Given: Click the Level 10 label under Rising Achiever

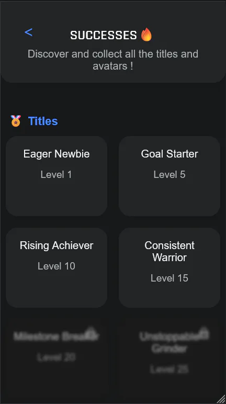Looking at the screenshot, I should point(56,266).
